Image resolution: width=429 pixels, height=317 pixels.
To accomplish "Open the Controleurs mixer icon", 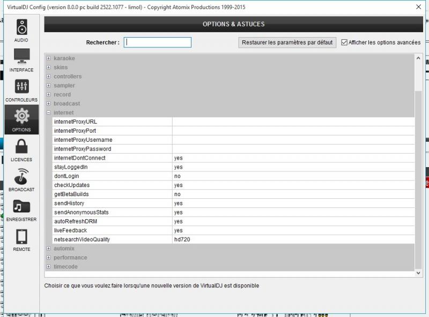I will [x=21, y=86].
